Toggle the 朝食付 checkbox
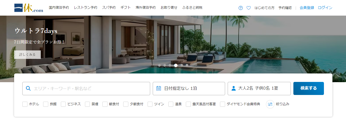 pos(105,104)
